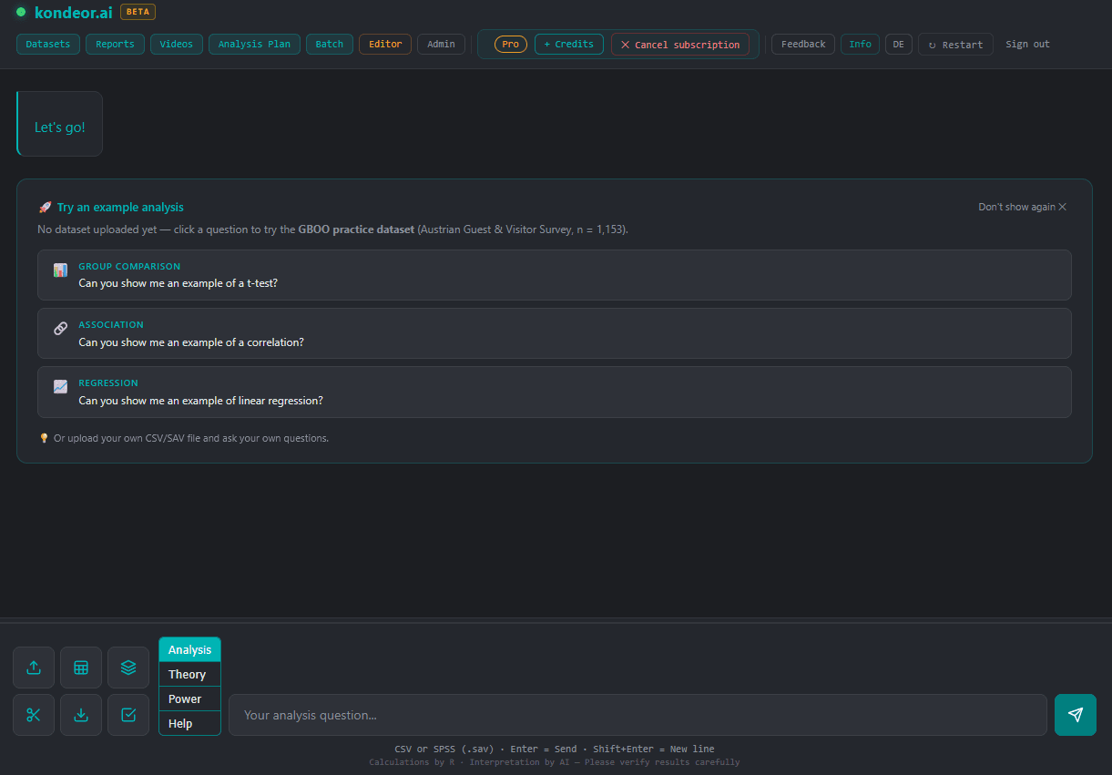Try the correlation example question

tap(555, 333)
